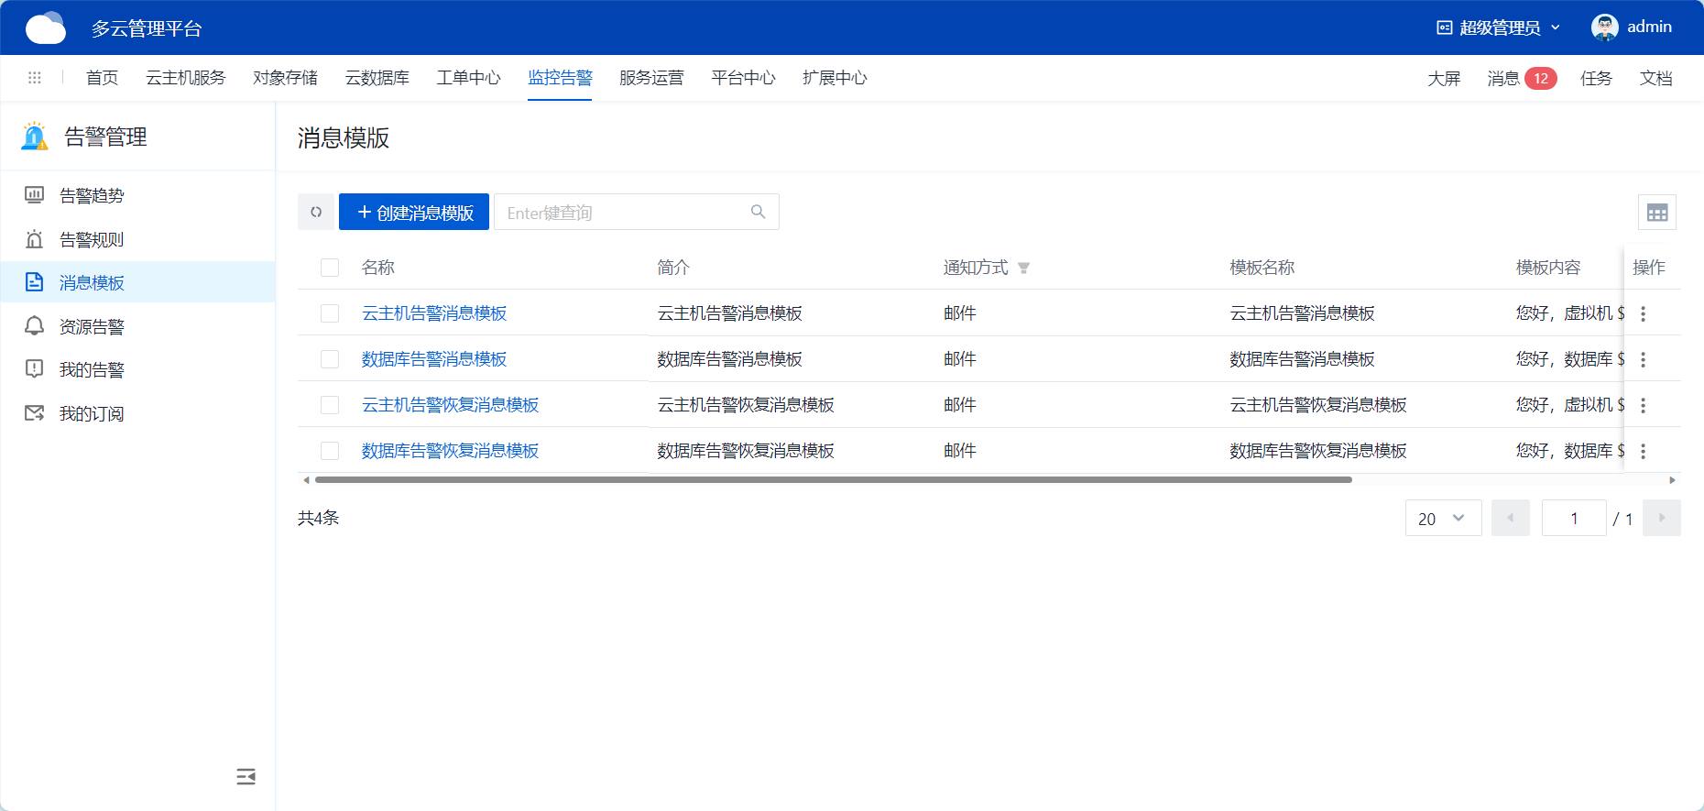Image resolution: width=1704 pixels, height=811 pixels.
Task: Check the 数据库告警消息模板 row checkbox
Action: click(x=330, y=359)
